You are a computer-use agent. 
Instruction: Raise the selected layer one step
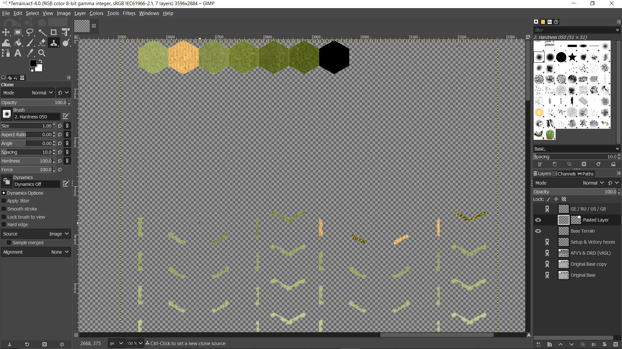coord(560,344)
